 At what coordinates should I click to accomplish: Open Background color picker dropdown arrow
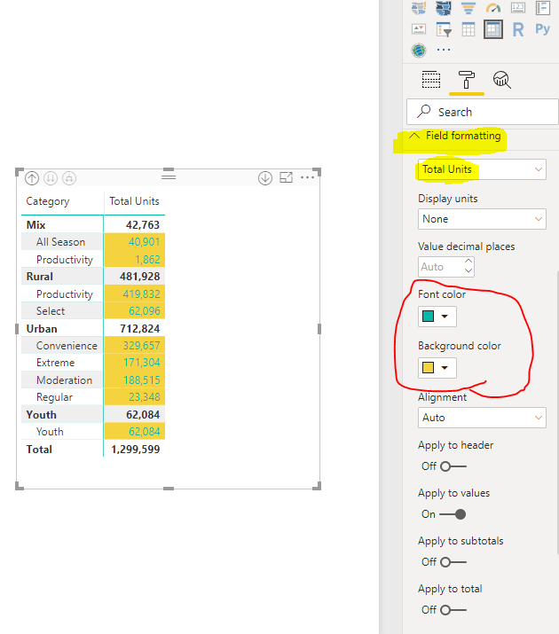pyautogui.click(x=445, y=367)
